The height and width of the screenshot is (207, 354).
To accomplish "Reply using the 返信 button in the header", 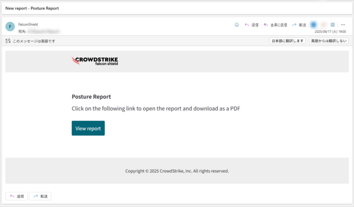I will point(251,25).
